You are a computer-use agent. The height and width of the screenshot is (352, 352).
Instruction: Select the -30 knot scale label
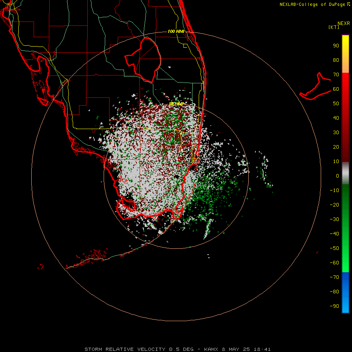click(334, 219)
